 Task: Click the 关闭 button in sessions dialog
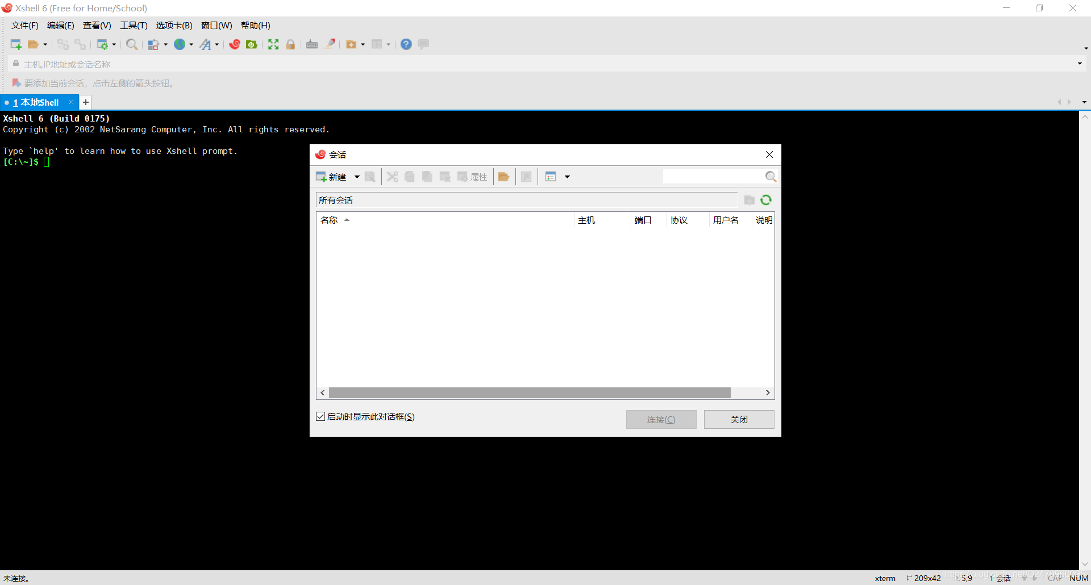click(739, 419)
